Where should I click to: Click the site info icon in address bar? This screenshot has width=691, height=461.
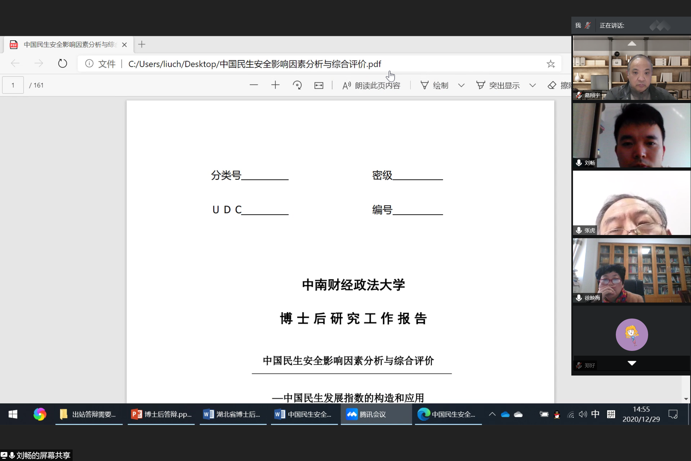pos(89,64)
